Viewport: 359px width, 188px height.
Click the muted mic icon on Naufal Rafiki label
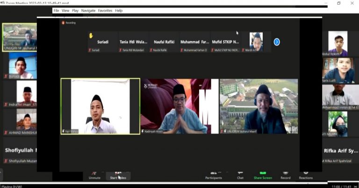point(151,50)
